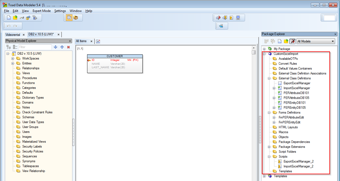
Task: Click the red X clear filter icon
Action: 68,47
